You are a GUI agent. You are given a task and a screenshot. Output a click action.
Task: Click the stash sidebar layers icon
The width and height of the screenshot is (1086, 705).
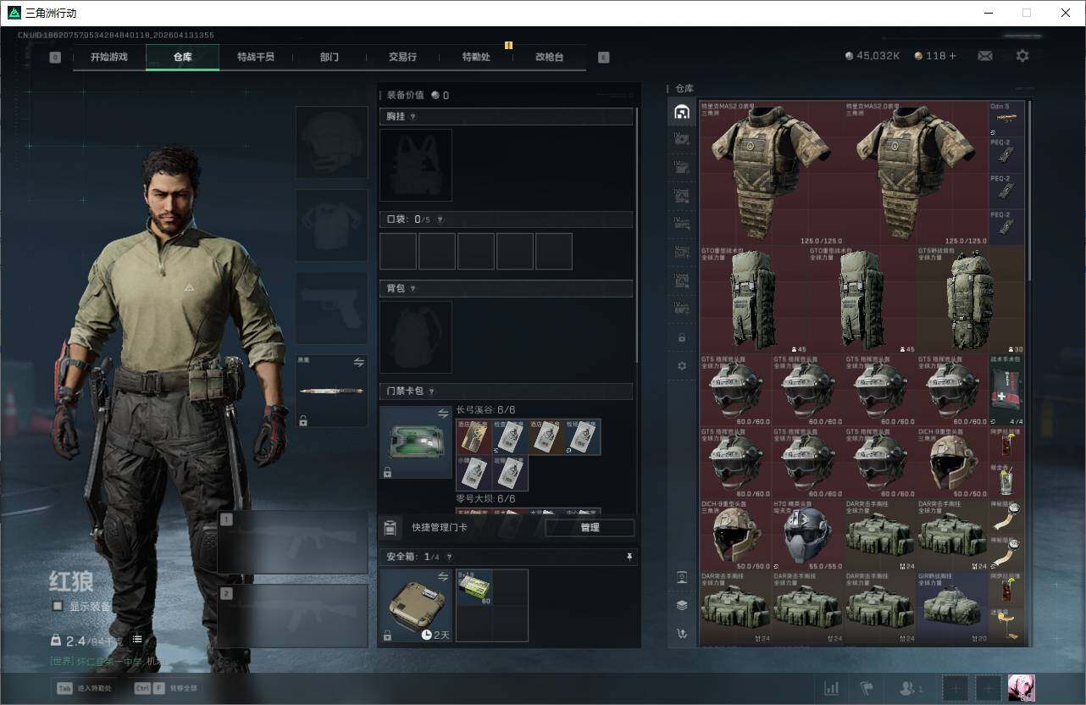point(682,605)
